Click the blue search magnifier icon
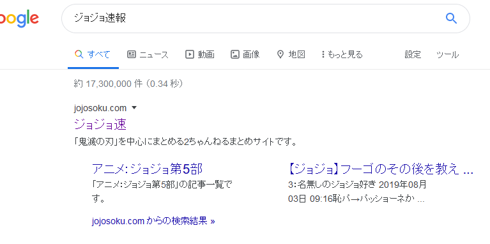Viewport: 490px width, 244px height. pyautogui.click(x=451, y=19)
